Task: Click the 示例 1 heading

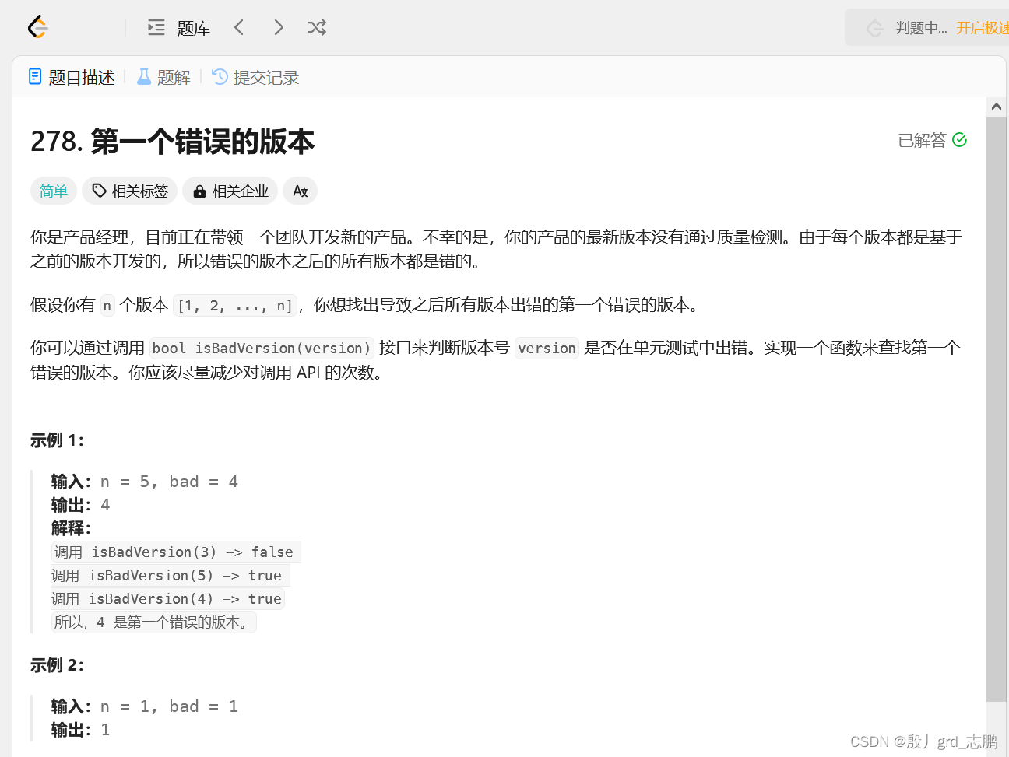Action: 57,440
